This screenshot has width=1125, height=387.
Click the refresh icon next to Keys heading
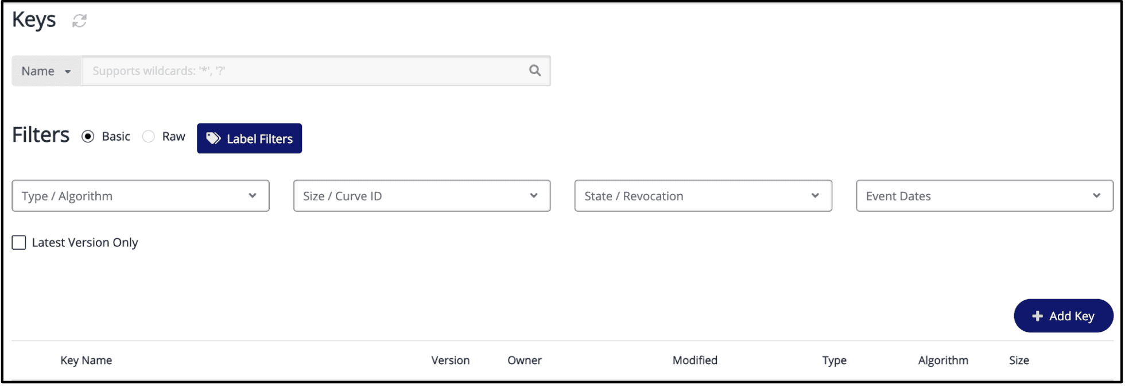click(x=79, y=21)
